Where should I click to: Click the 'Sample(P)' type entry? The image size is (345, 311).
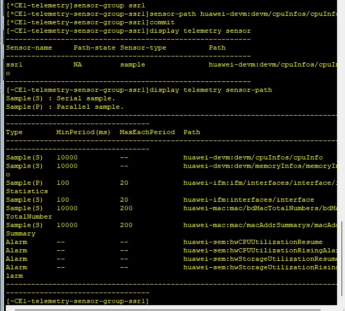[x=24, y=183]
